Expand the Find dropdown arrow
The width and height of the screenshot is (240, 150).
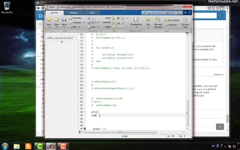coord(98,27)
